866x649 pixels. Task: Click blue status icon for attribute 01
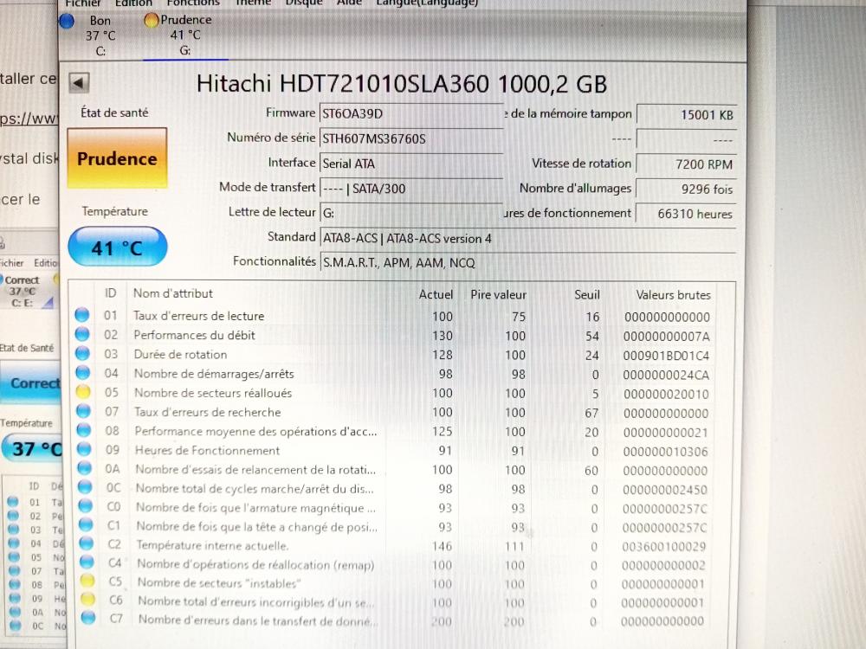(81, 315)
